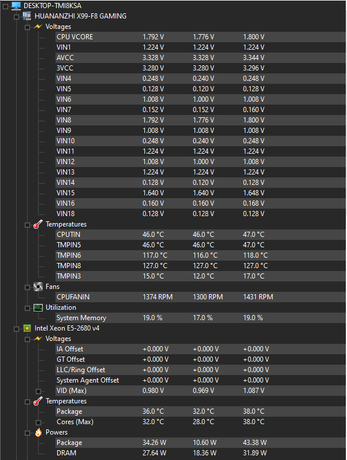Image resolution: width=347 pixels, height=460 pixels.
Task: Collapse the HUANANZHI X99-F8 GAMING node
Action: click(x=16, y=17)
